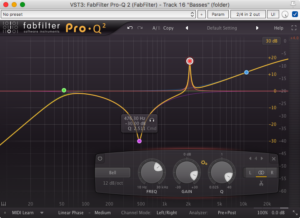Image resolution: width=300 pixels, height=218 pixels.
Task: Open the Param menu button
Action: click(x=218, y=14)
